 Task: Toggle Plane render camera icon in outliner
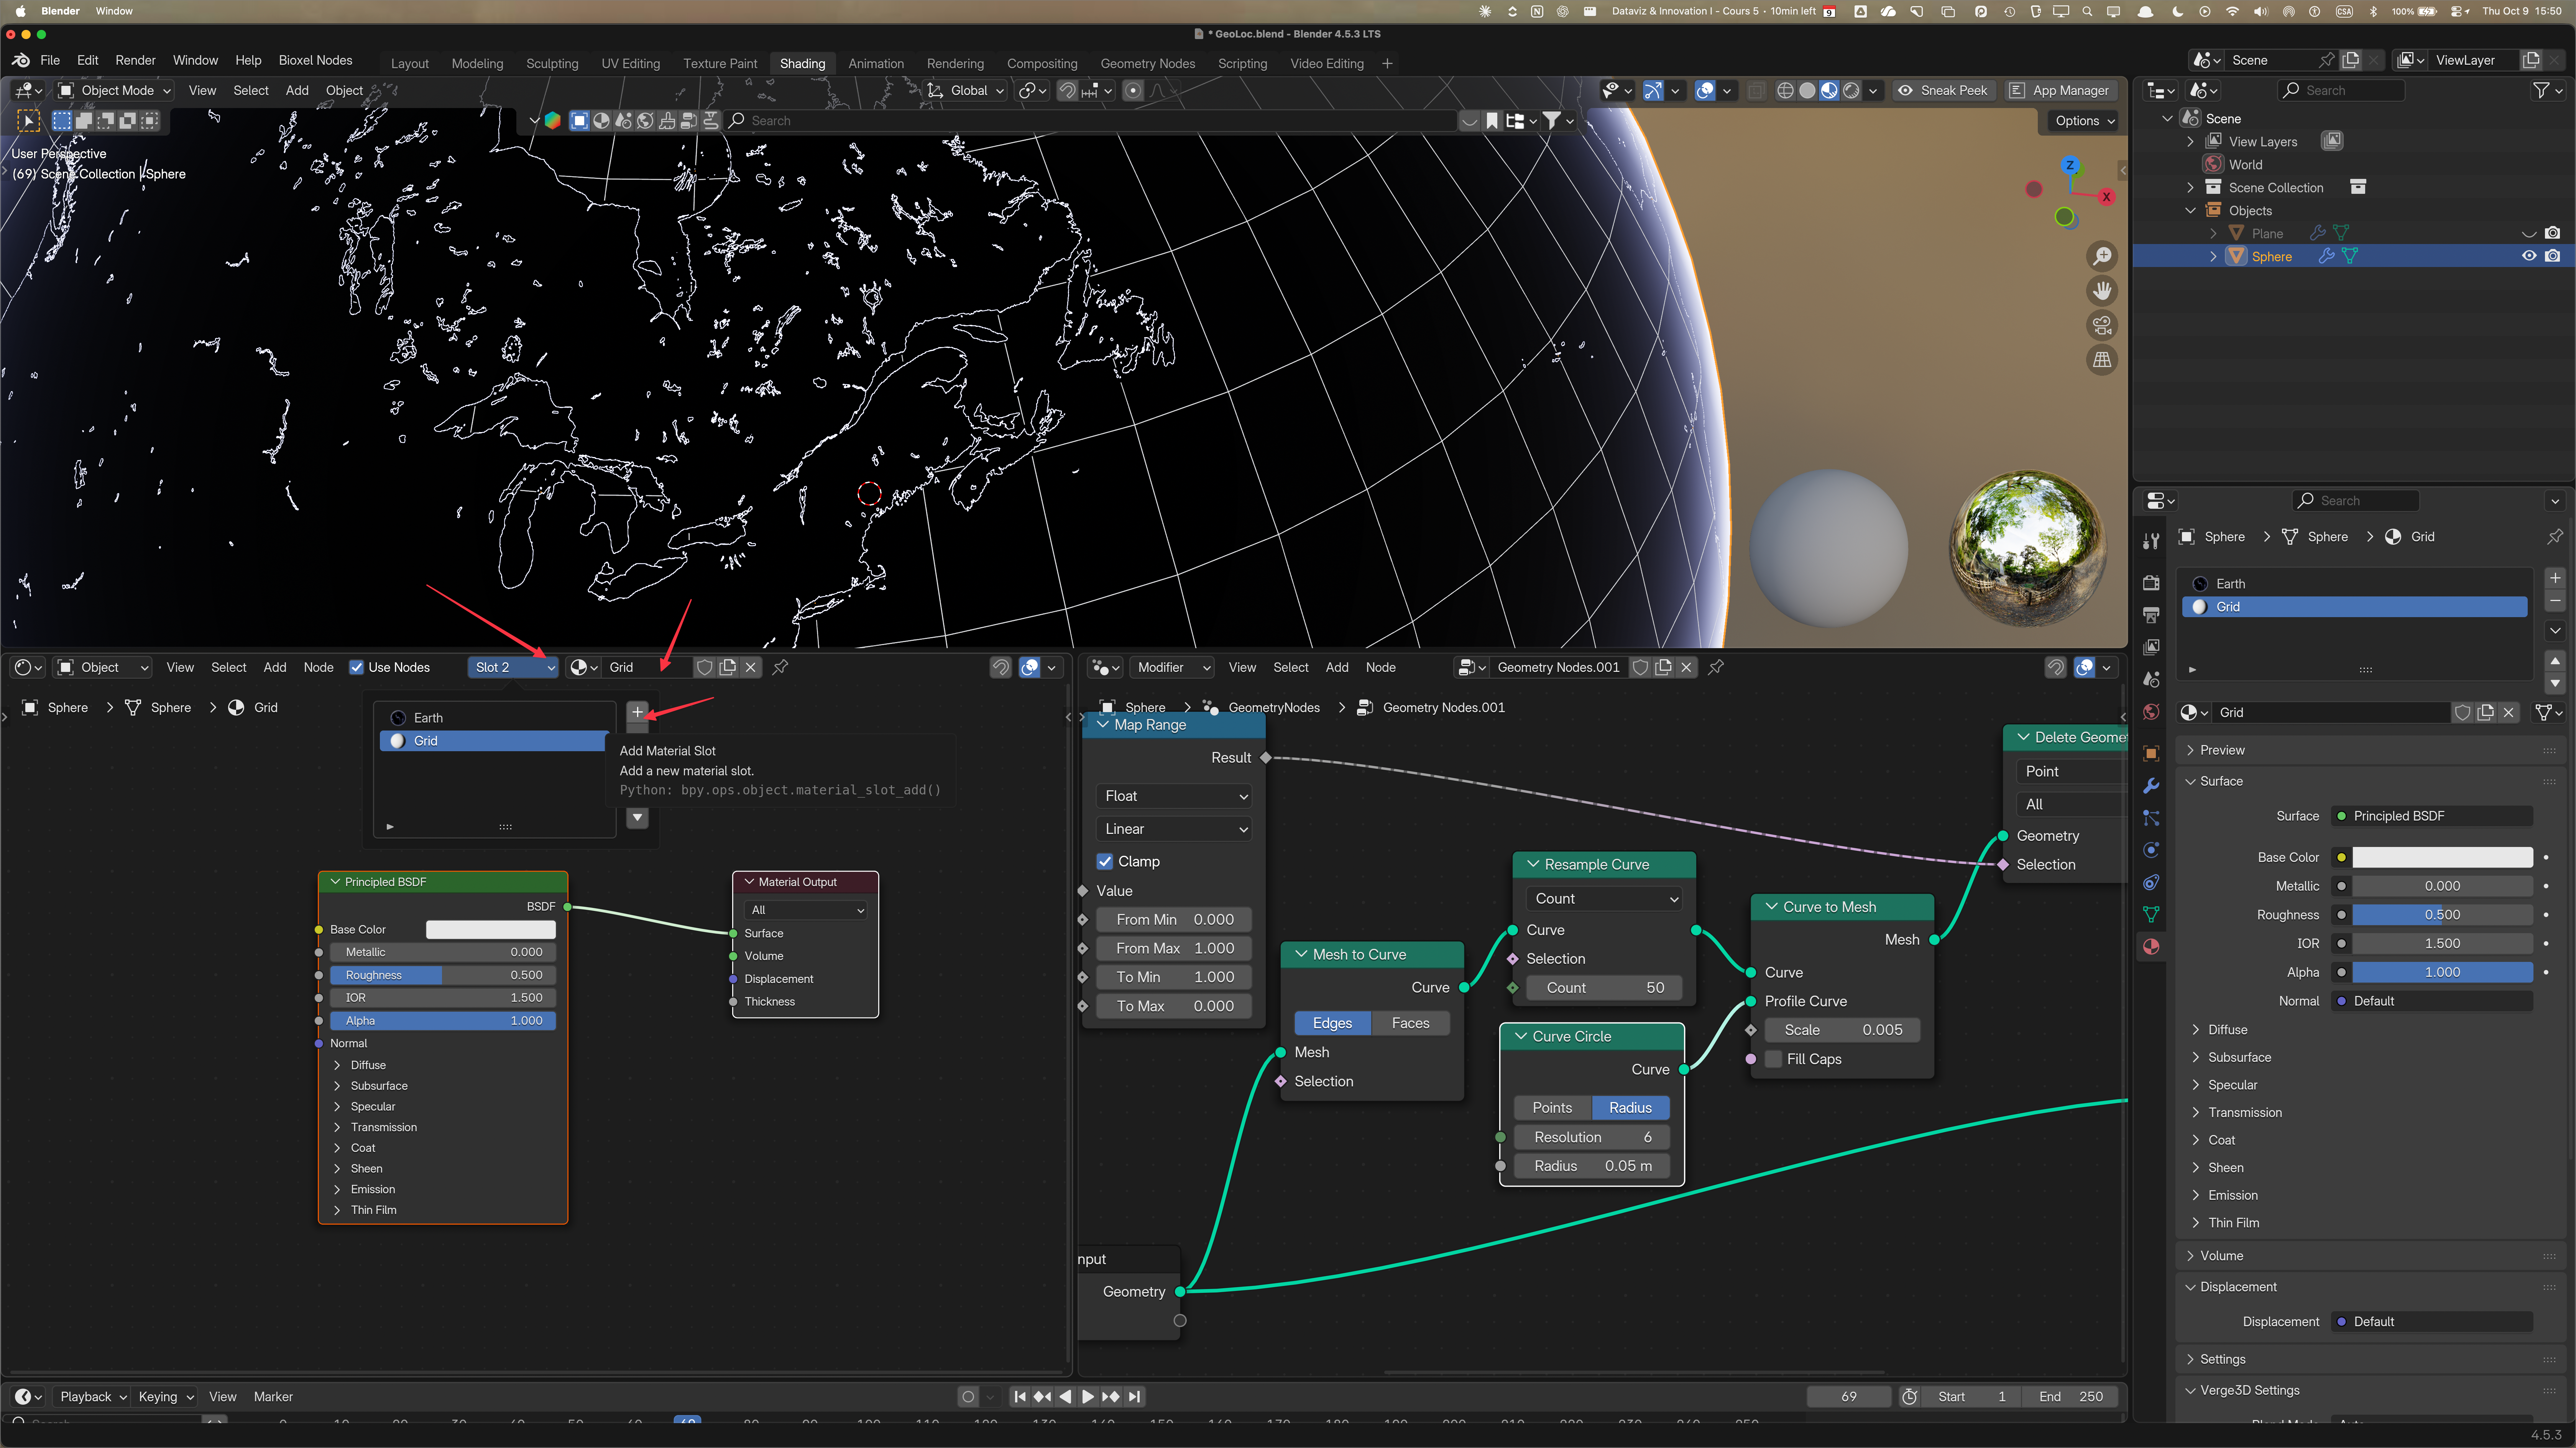coord(2553,233)
